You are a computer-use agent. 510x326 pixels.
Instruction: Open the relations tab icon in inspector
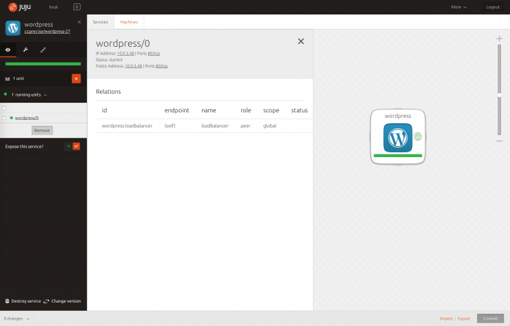click(43, 50)
